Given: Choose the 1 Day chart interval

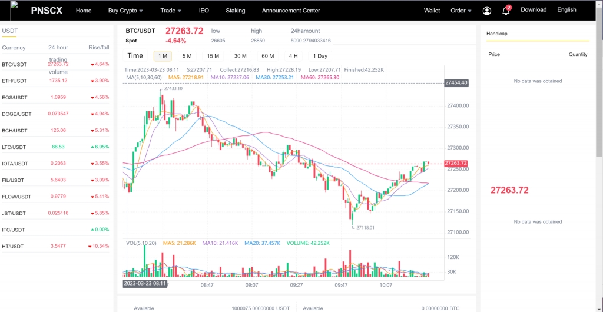Looking at the screenshot, I should tap(320, 56).
